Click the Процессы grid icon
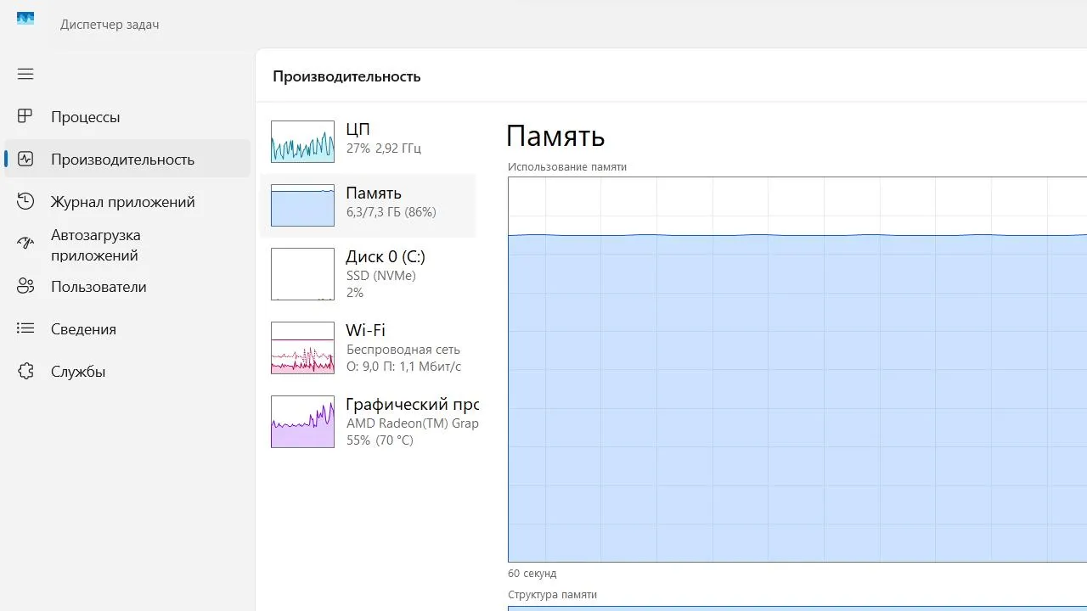The height and width of the screenshot is (611, 1087). (x=25, y=116)
